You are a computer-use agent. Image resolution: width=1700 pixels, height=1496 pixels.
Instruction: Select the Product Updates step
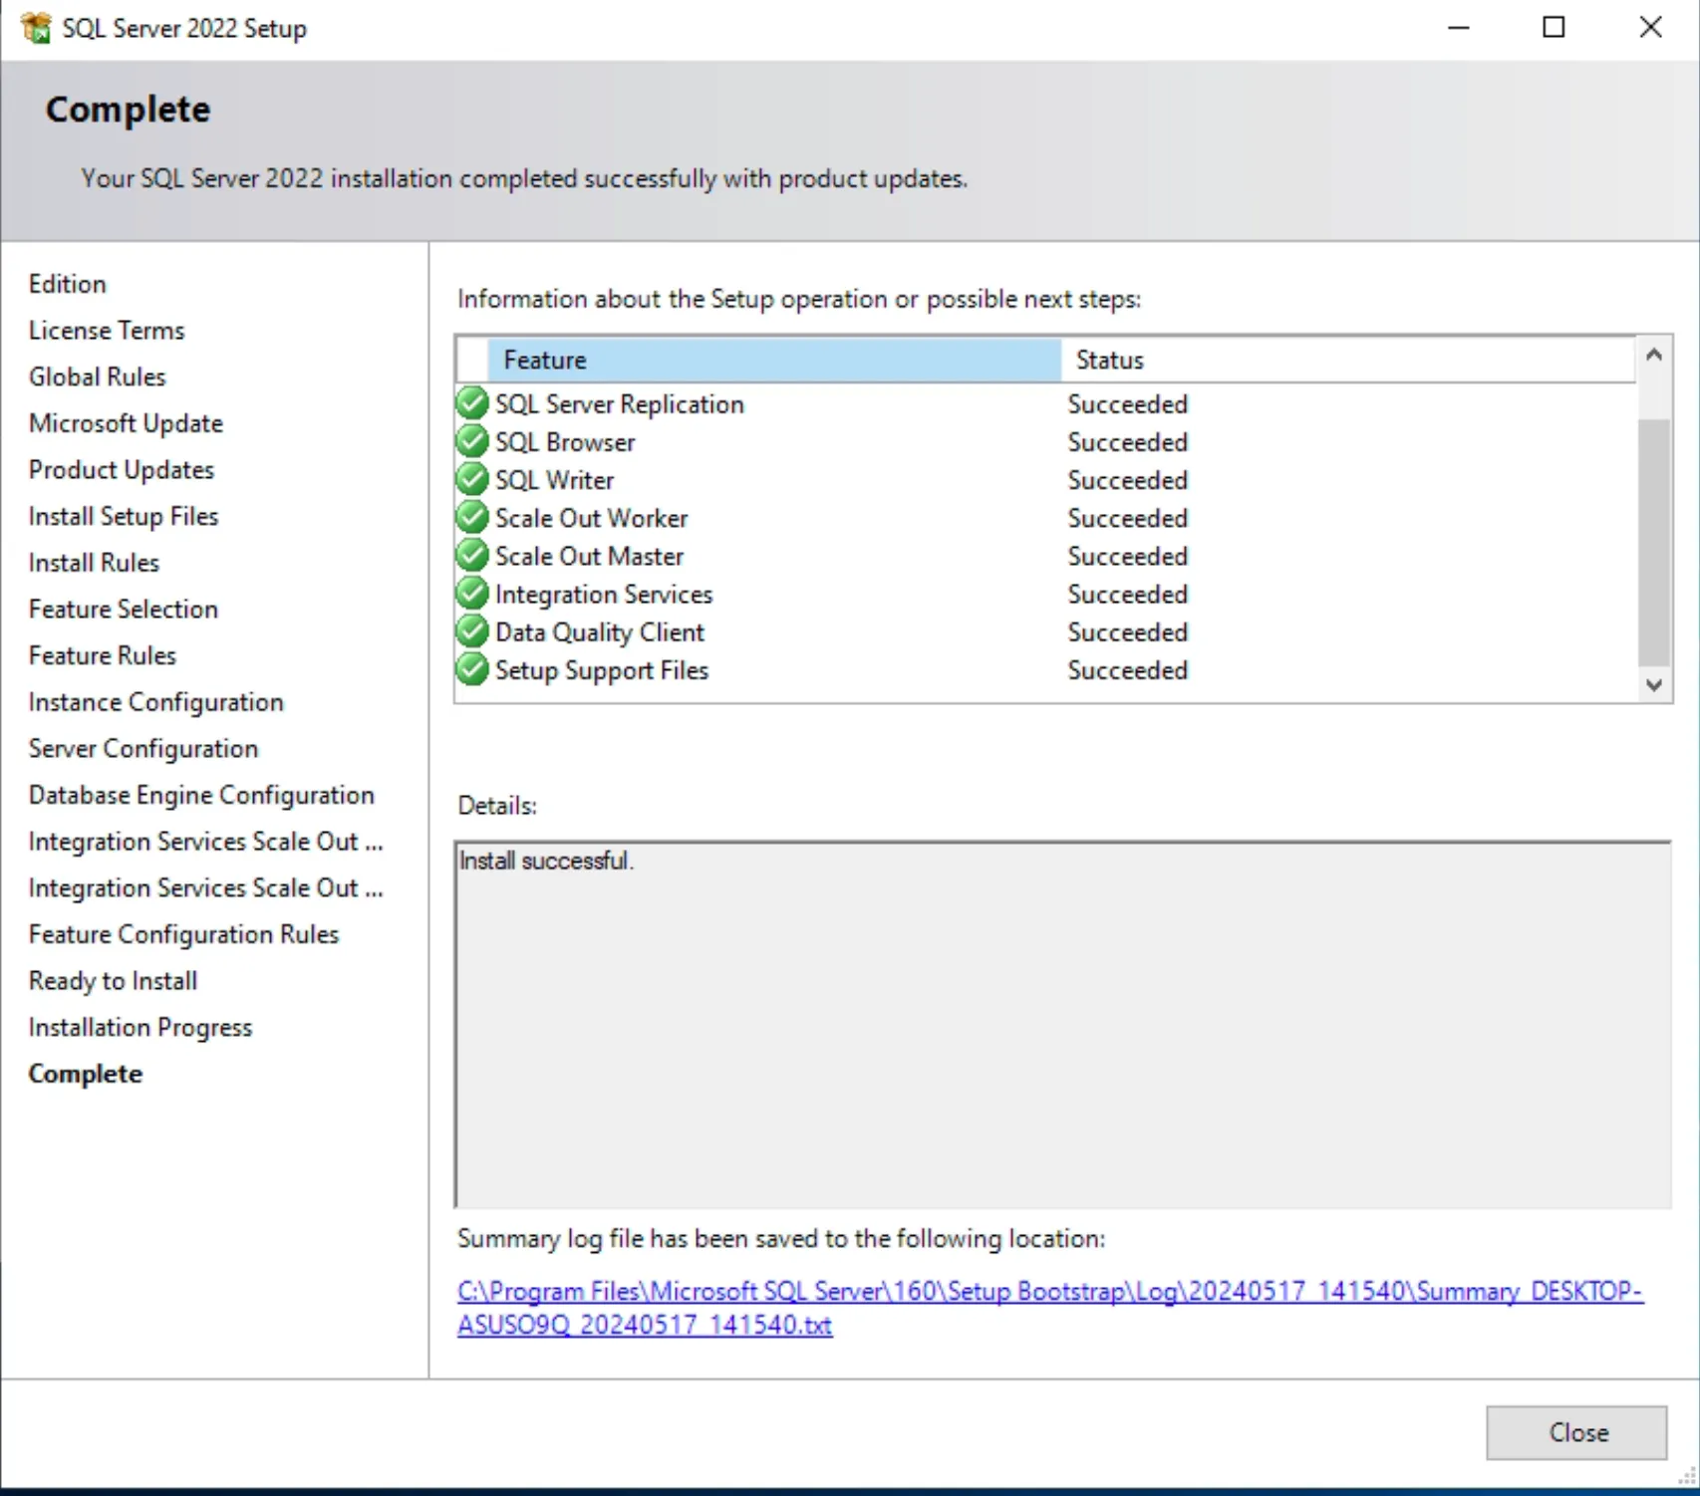pyautogui.click(x=122, y=469)
